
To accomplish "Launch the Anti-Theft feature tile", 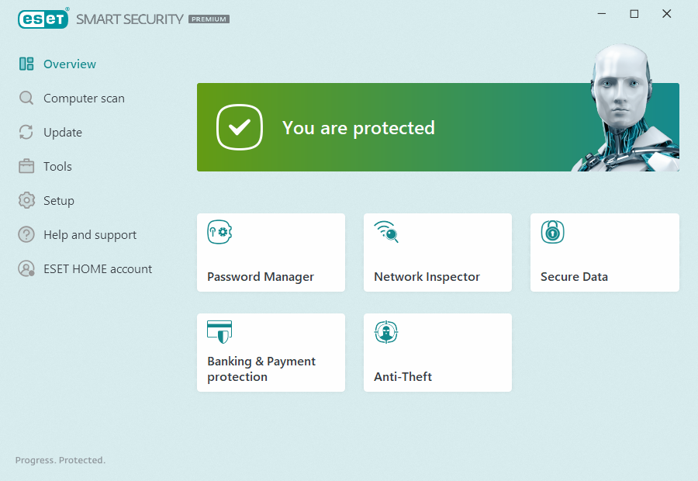I will 437,353.
